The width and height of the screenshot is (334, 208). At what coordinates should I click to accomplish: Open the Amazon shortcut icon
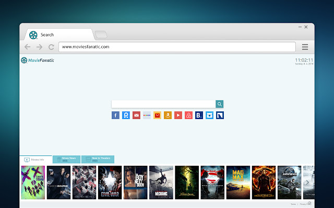tap(168, 115)
